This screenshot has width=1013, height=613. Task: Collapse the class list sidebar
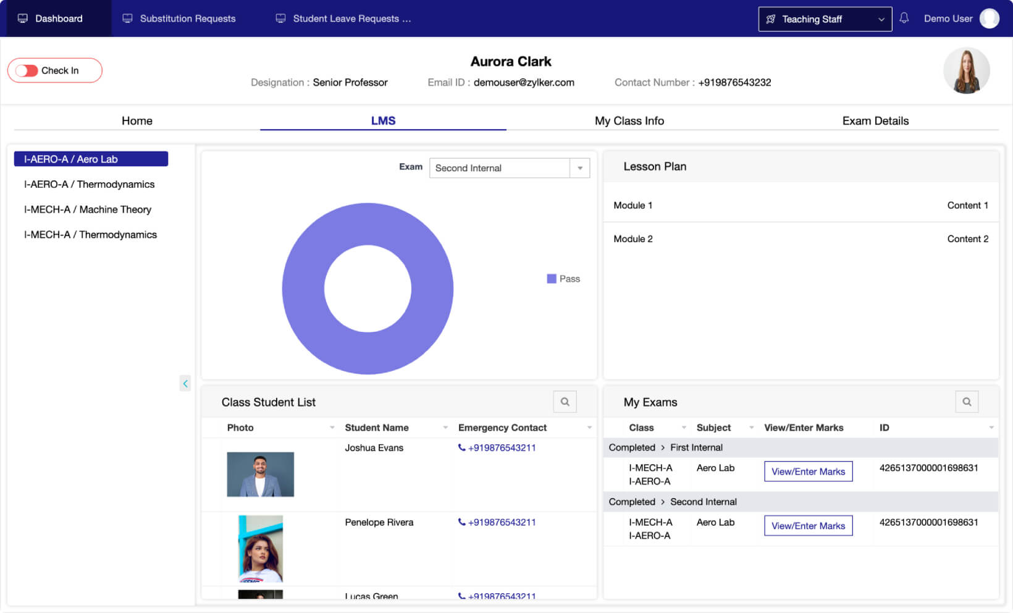(x=185, y=383)
